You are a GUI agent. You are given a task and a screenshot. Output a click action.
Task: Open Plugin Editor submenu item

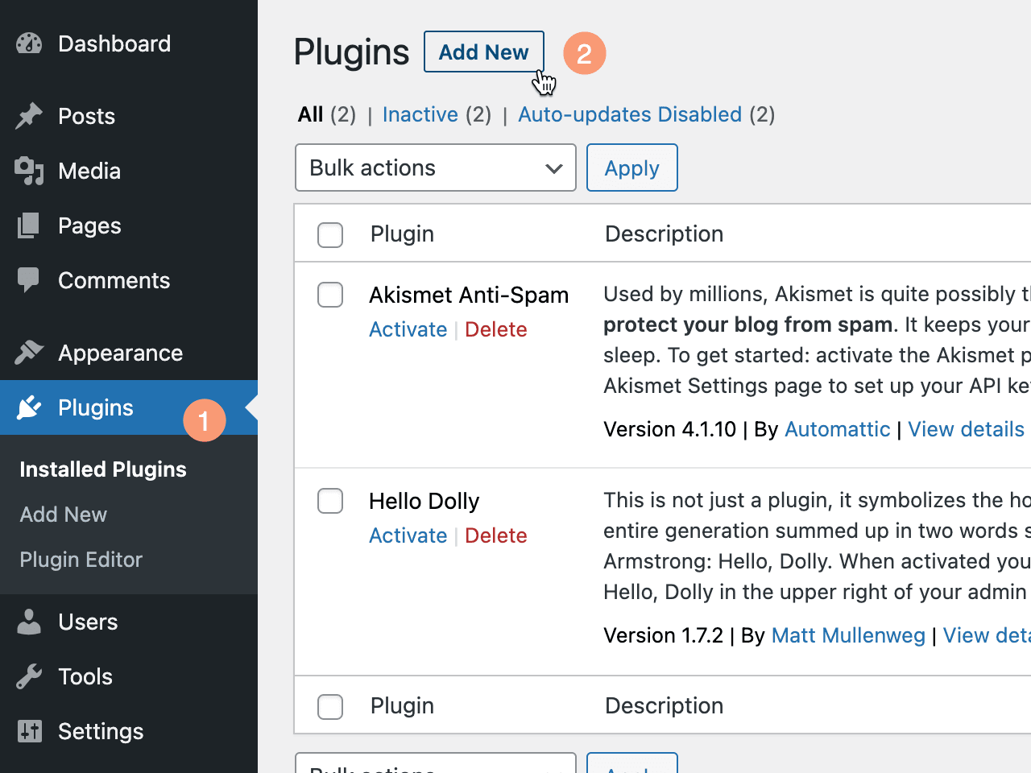click(81, 560)
